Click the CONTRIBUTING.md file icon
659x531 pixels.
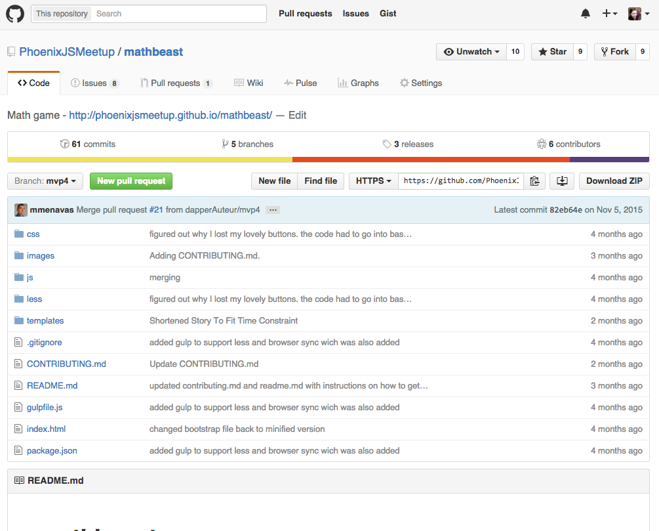[x=18, y=364]
